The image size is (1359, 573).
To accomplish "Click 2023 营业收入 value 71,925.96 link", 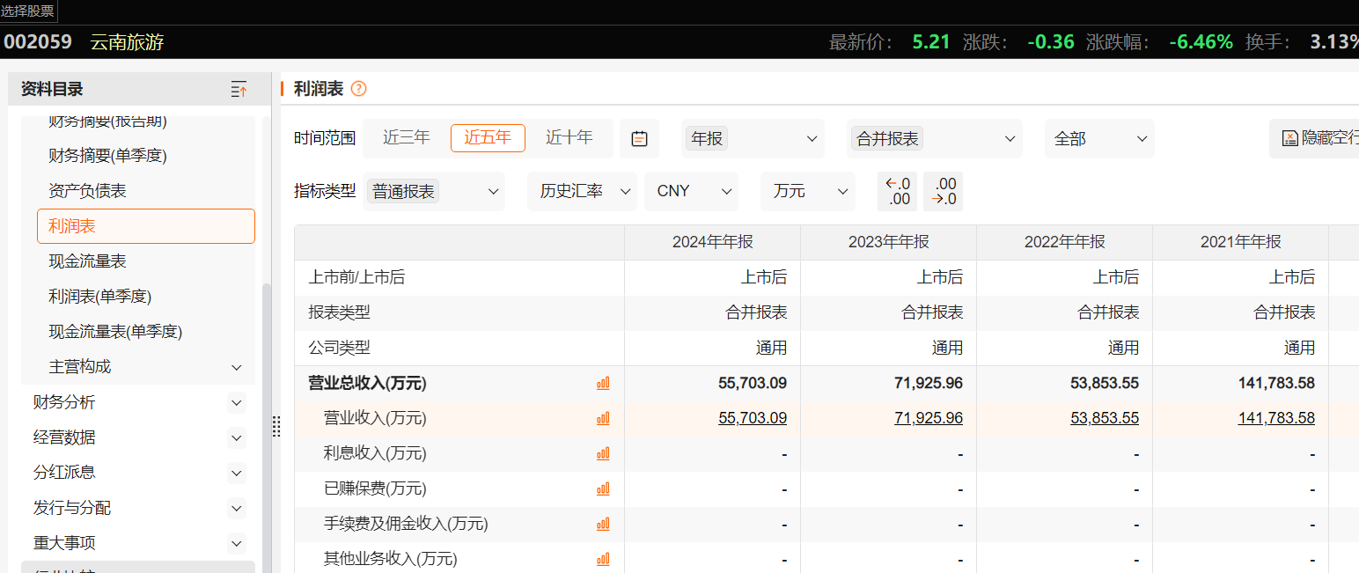I will 929,418.
